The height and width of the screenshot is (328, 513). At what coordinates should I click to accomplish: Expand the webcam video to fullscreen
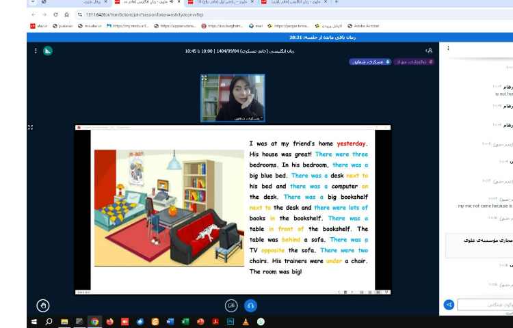pos(204,78)
